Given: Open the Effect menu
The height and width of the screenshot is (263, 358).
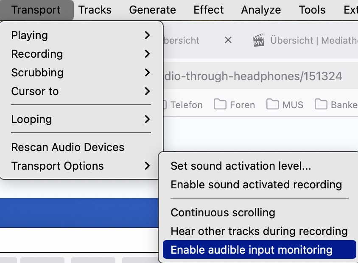Looking at the screenshot, I should coord(208,10).
